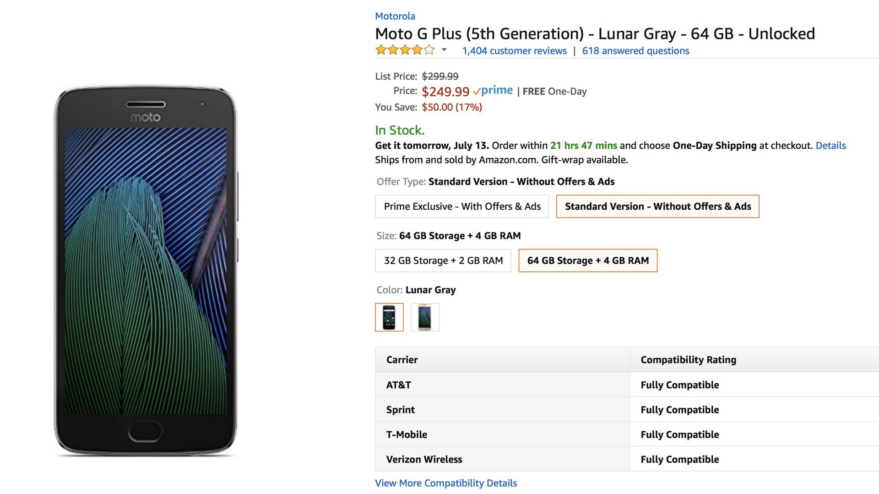Expand the star rating dropdown arrow

444,50
